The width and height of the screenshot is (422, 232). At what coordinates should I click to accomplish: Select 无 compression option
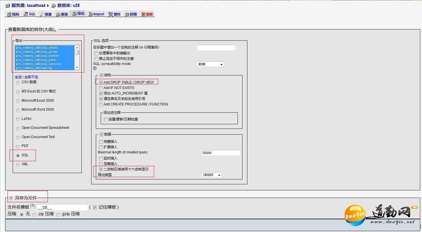click(x=22, y=215)
